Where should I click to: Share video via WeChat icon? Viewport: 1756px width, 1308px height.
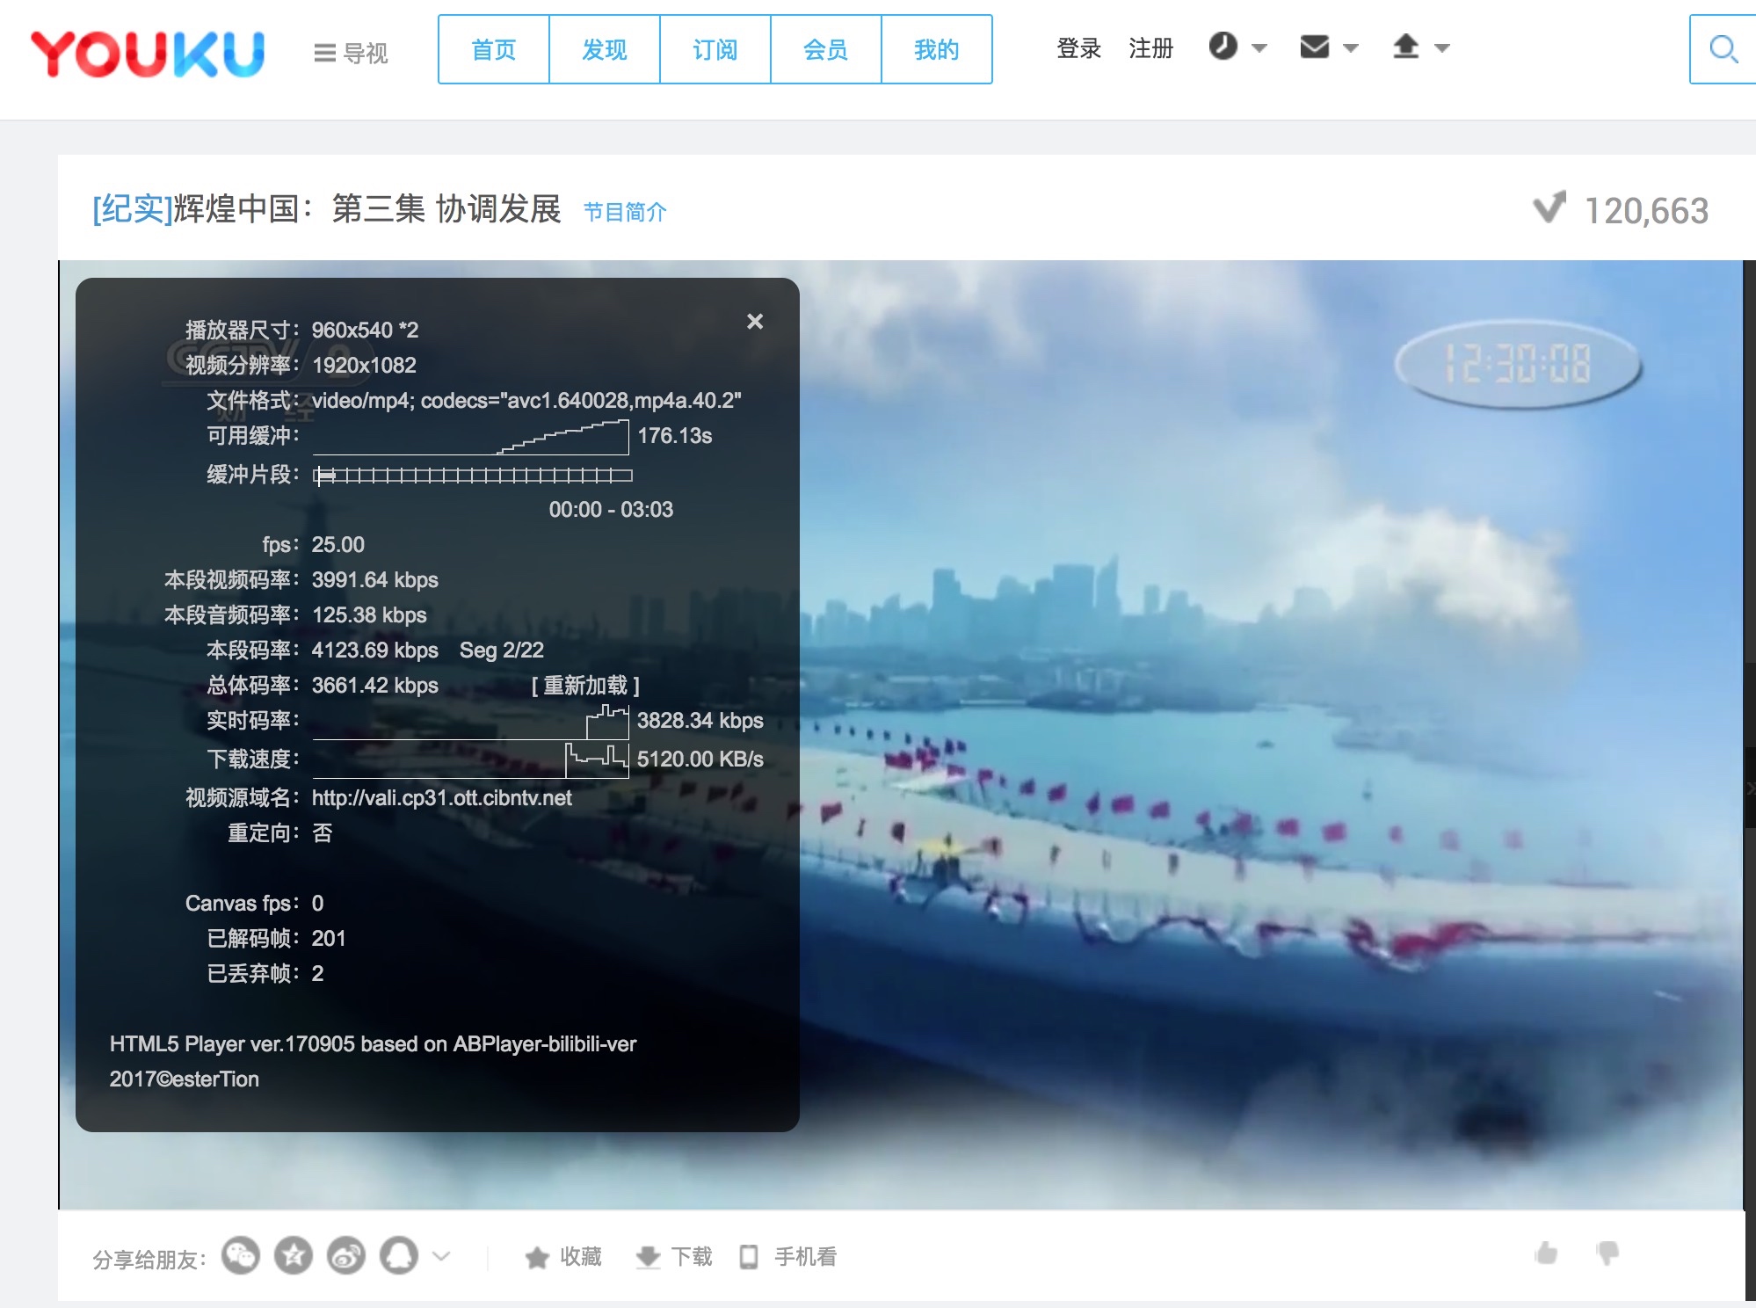241,1256
